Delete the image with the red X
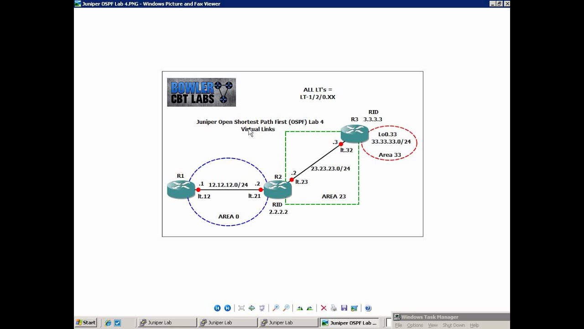This screenshot has height=329, width=584. [x=323, y=308]
